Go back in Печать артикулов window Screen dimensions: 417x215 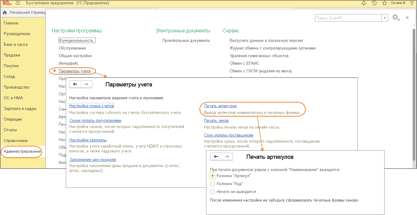pyautogui.click(x=216, y=157)
